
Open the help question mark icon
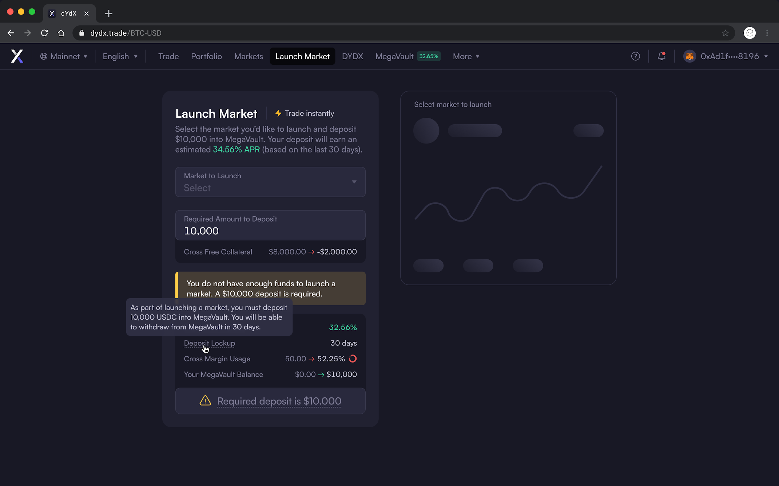635,56
